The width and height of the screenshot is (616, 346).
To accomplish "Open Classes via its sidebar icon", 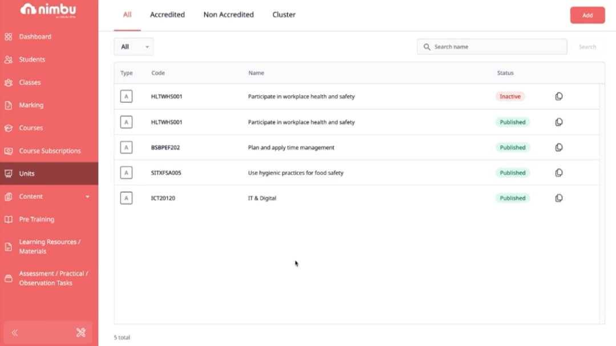I will tap(8, 82).
